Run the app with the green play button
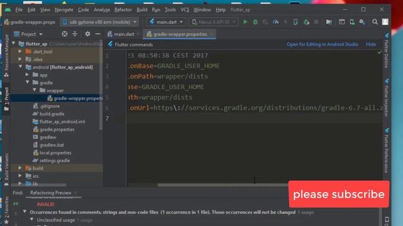 [245, 22]
